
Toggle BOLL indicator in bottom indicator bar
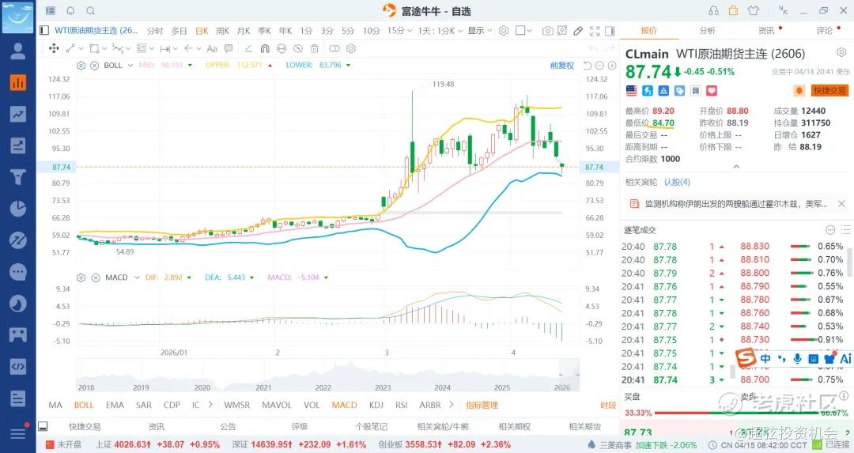tap(84, 405)
